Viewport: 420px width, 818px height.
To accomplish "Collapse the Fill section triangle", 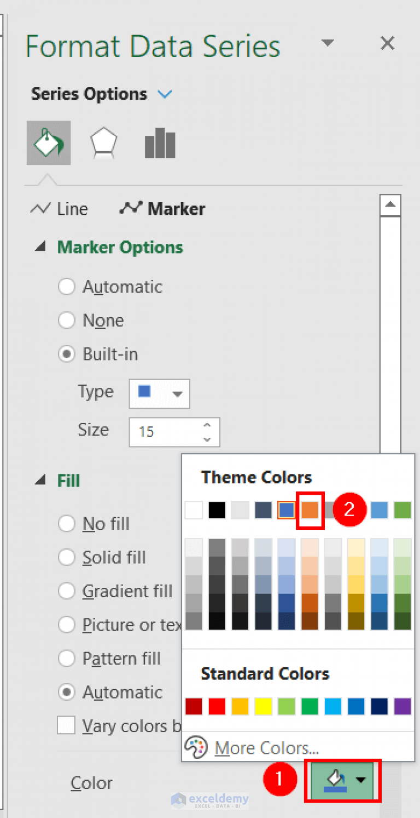I will point(40,480).
